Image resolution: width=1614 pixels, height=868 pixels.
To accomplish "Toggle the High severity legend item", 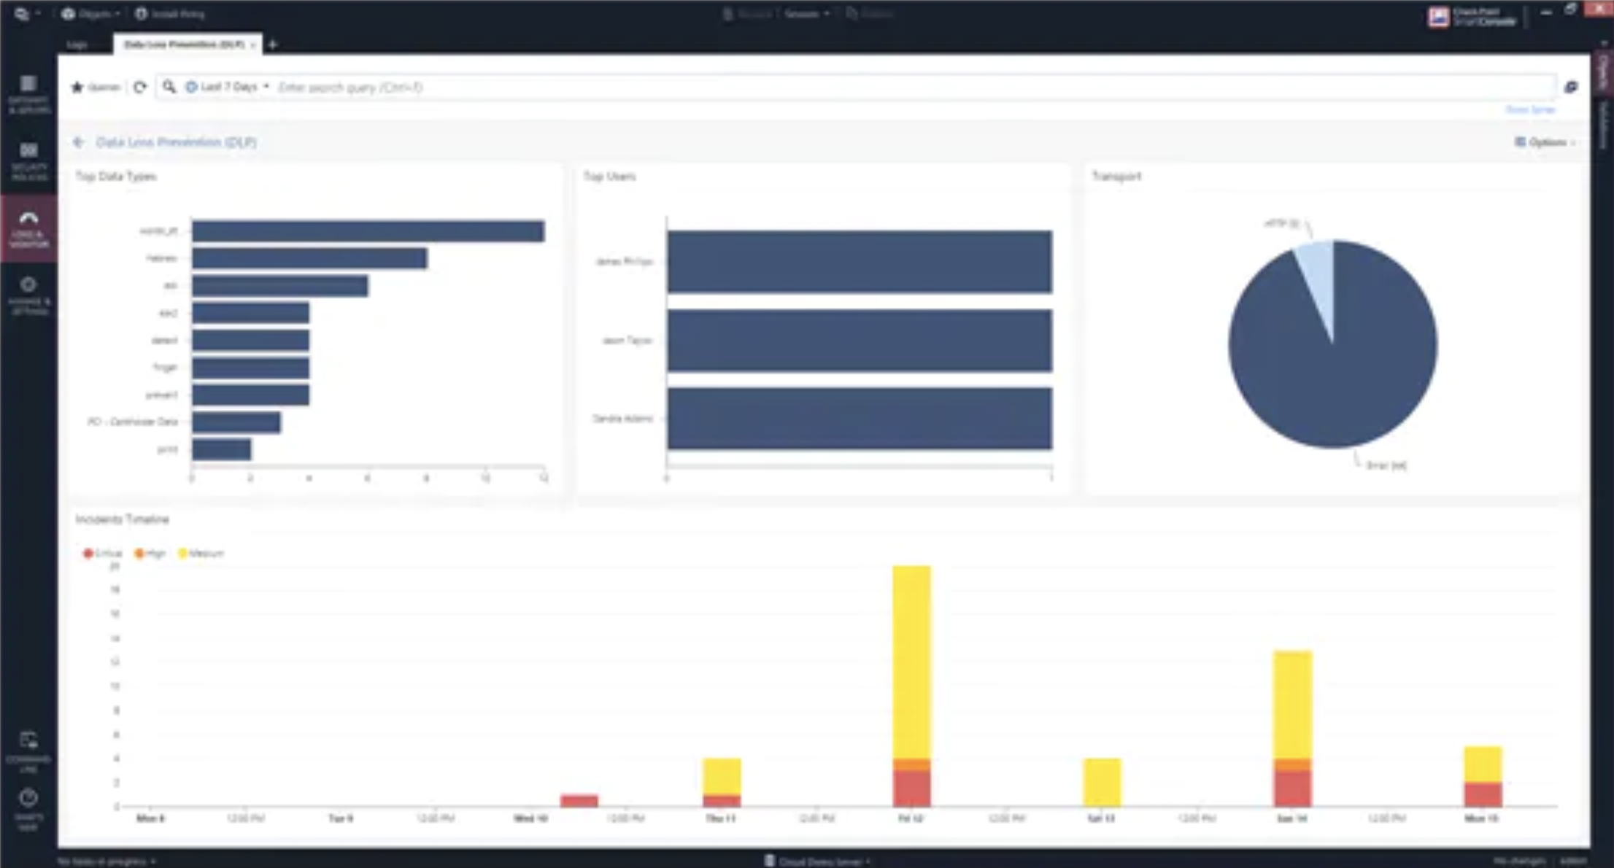I will pyautogui.click(x=150, y=554).
